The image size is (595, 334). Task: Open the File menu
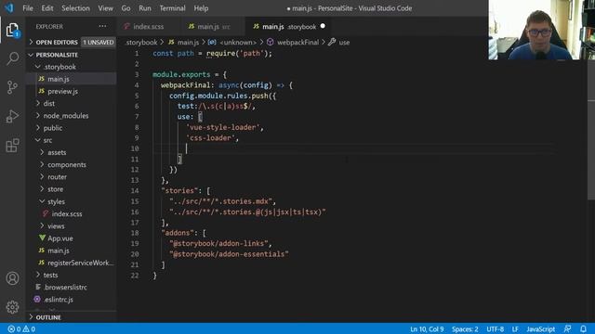[x=28, y=8]
